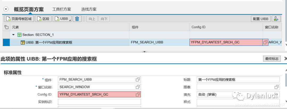Collapse the Section: SECTION_1 tree node

(13, 35)
